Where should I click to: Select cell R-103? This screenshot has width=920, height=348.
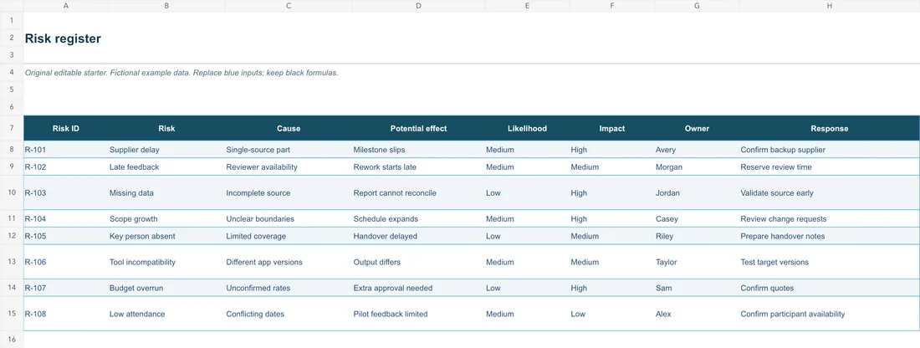[66, 192]
